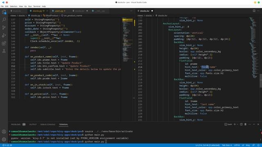The height and width of the screenshot is (147, 262).
Task: Open the View menu
Action: click(x=21, y=7)
